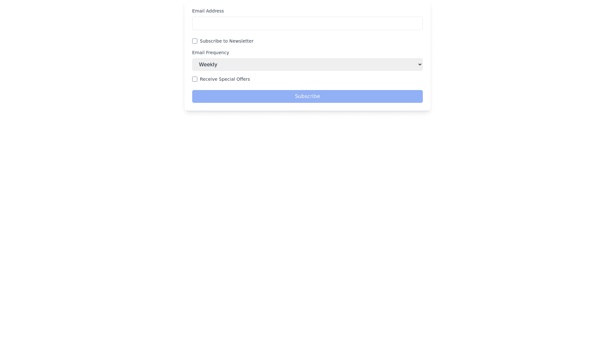This screenshot has height=346, width=615.
Task: Focus the empty email text box
Action: pos(307,23)
